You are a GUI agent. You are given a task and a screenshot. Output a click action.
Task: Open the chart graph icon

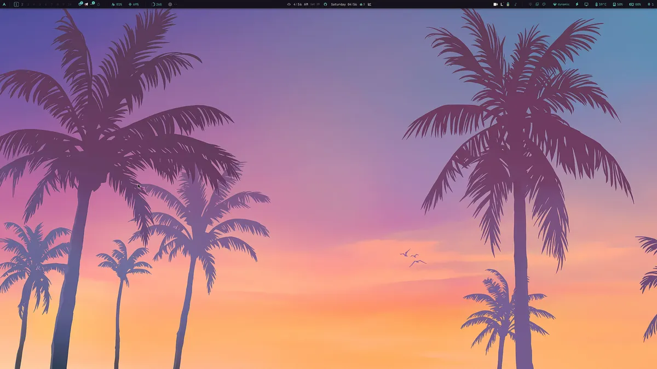370,4
